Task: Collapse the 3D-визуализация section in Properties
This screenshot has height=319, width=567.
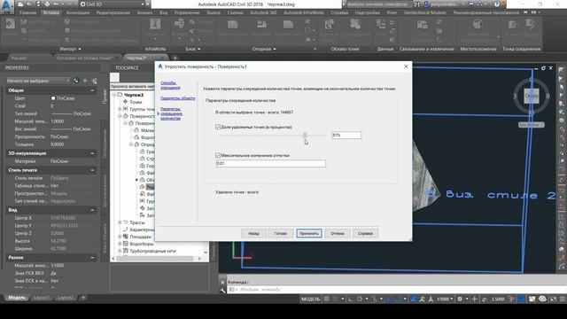Action: pos(92,153)
